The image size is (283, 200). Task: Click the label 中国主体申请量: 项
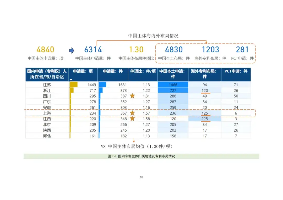46,58
